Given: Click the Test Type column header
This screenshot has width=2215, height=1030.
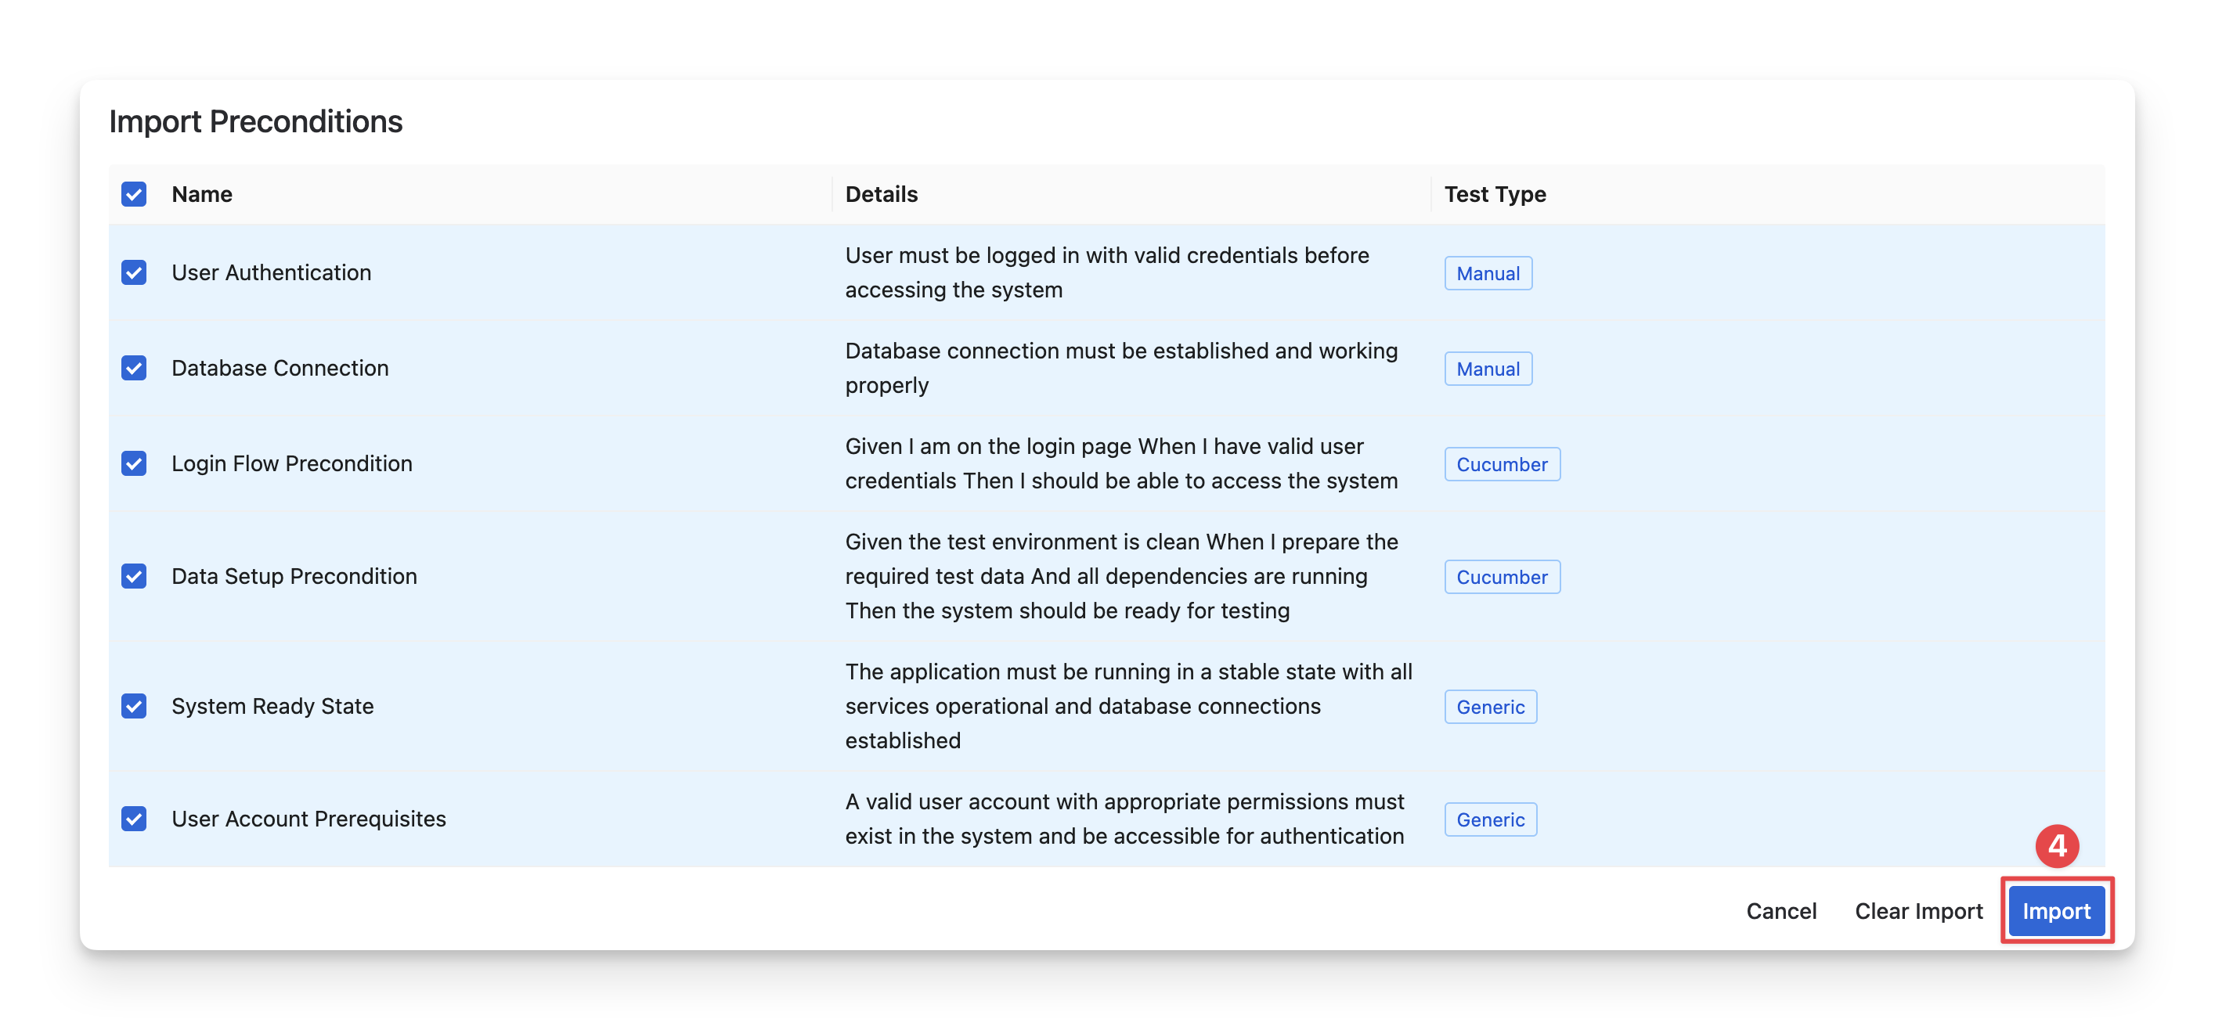Looking at the screenshot, I should point(1495,194).
